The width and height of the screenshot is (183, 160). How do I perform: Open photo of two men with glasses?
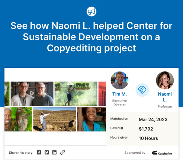[32, 94]
